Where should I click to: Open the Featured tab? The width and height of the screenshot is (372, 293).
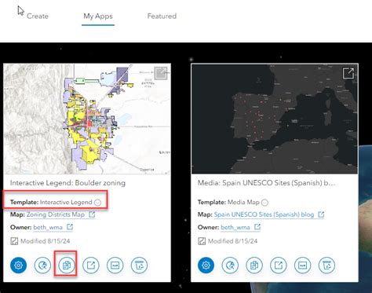click(162, 16)
